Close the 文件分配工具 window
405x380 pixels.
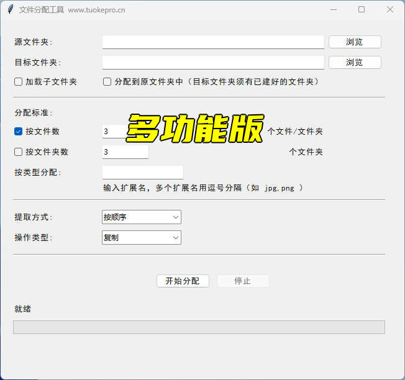(x=390, y=9)
